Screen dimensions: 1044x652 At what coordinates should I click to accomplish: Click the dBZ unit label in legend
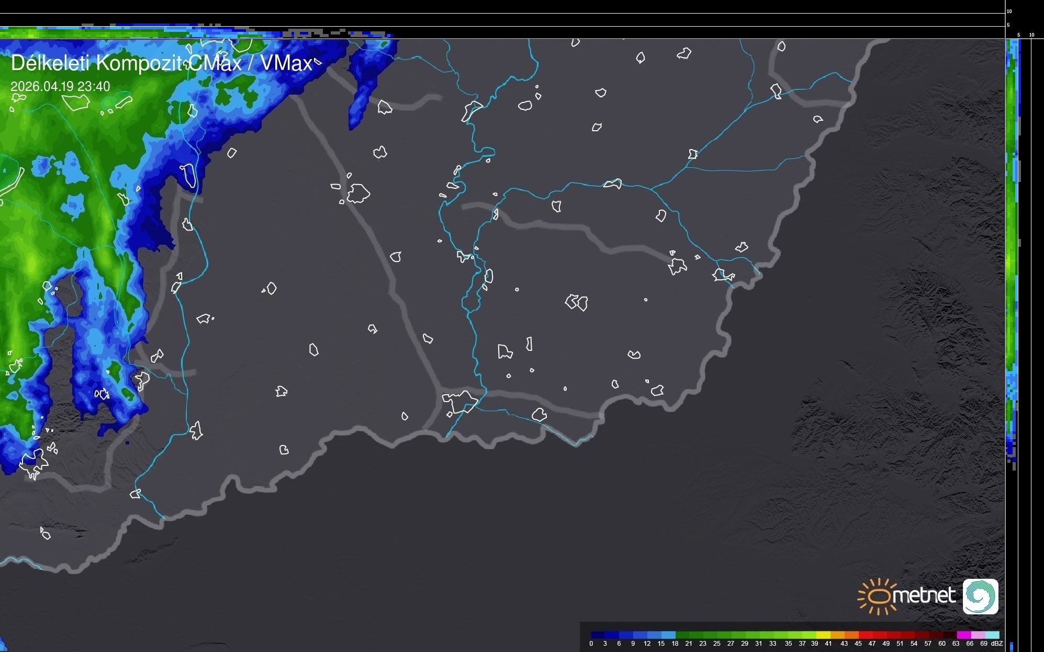pyautogui.click(x=997, y=644)
